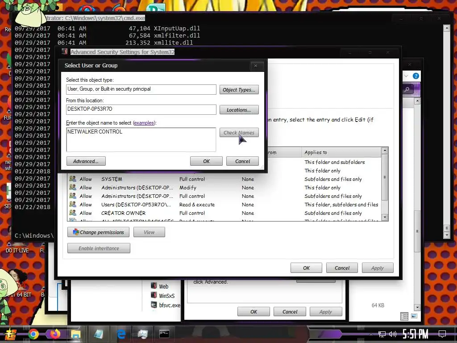Switch Explorer to details view icon
Screen dimensions: 457x343
coord(404,317)
